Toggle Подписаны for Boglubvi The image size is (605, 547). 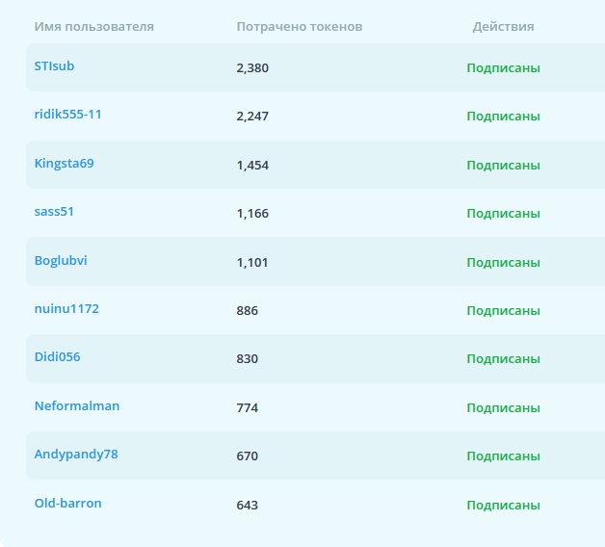(x=503, y=262)
